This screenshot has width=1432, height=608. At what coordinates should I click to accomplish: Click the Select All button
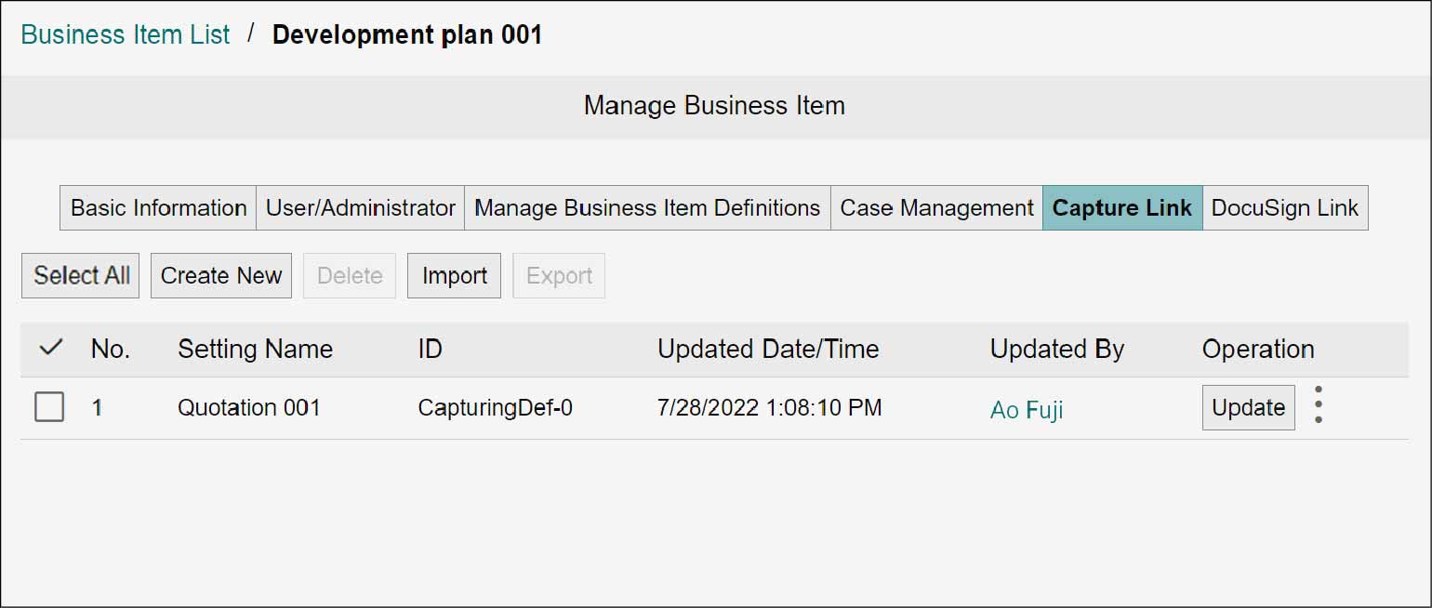pyautogui.click(x=81, y=275)
